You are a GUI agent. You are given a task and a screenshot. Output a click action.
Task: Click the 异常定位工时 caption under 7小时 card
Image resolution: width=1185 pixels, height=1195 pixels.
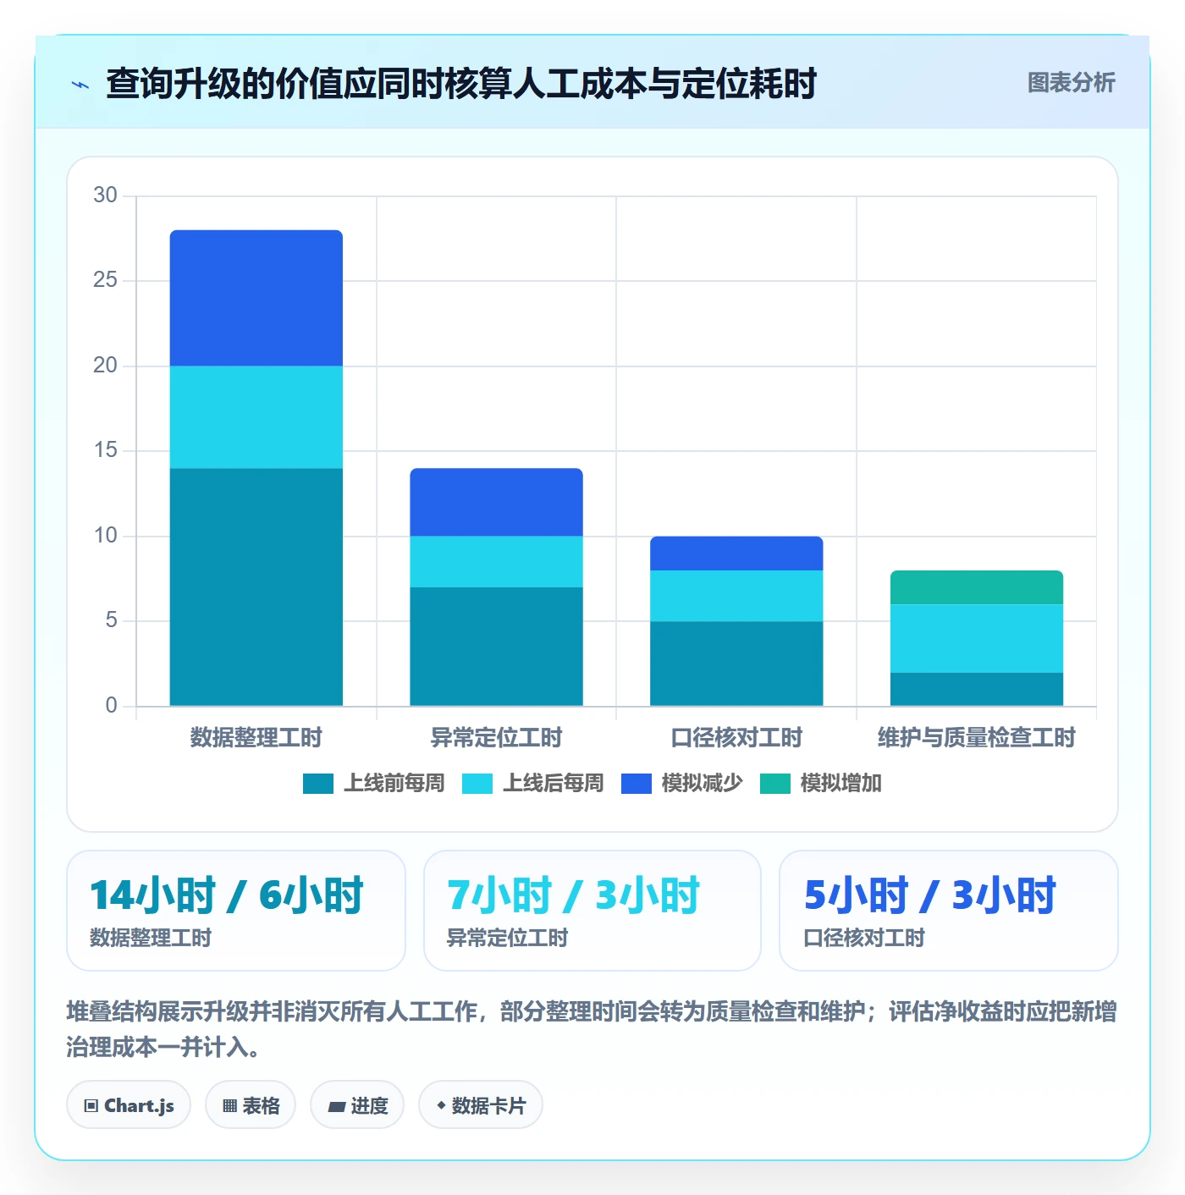click(x=508, y=939)
